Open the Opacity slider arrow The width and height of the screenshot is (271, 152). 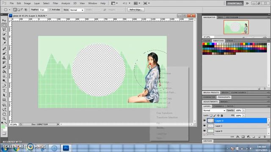pos(244,111)
